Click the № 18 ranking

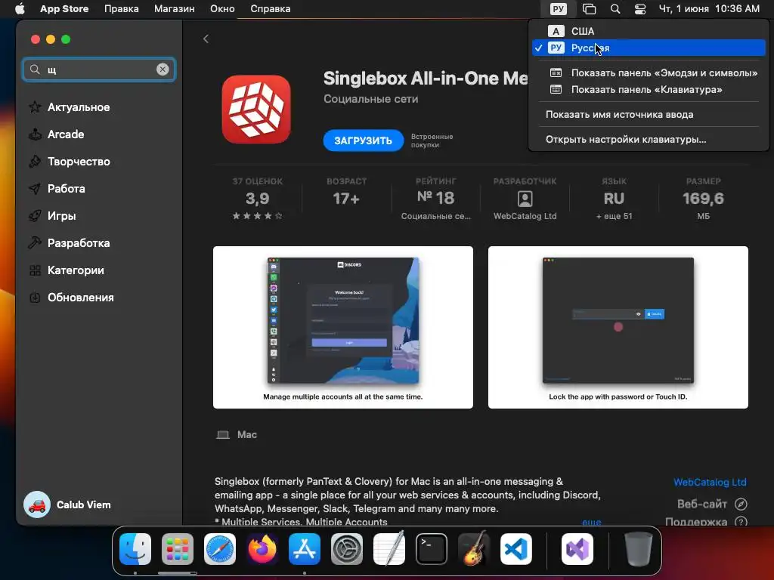pos(435,199)
